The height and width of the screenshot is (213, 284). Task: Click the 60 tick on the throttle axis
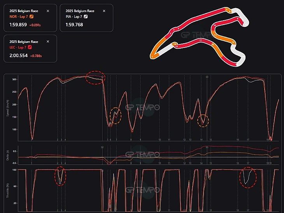[15, 187]
